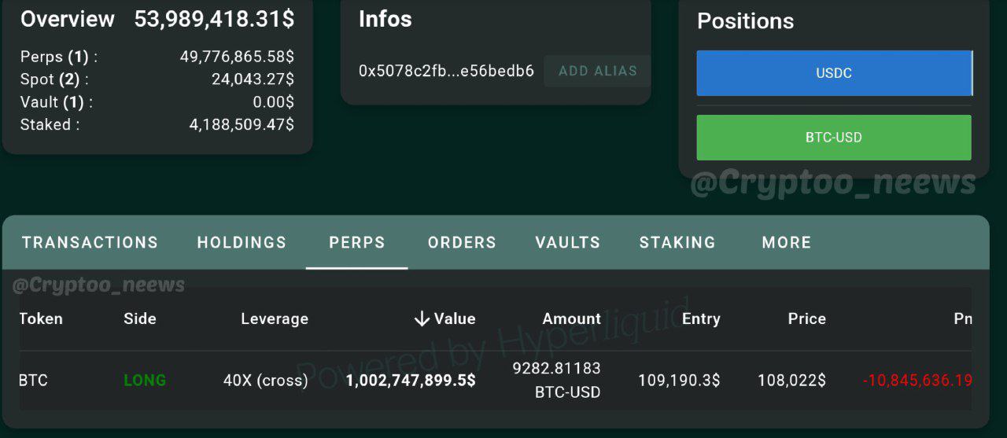
Task: Open the Holdings tab
Action: (x=242, y=242)
